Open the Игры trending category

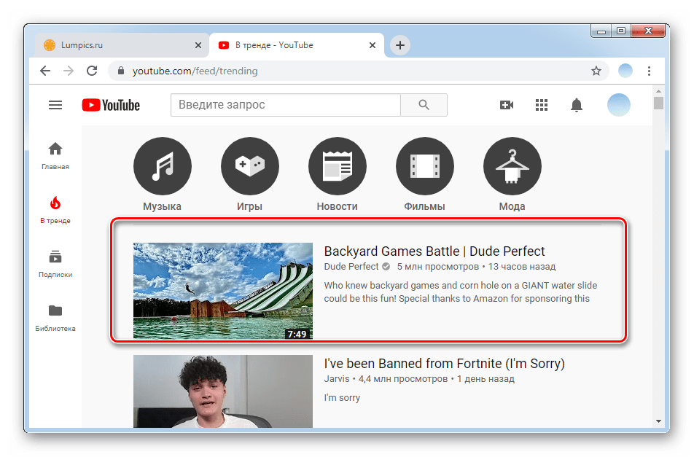click(249, 174)
